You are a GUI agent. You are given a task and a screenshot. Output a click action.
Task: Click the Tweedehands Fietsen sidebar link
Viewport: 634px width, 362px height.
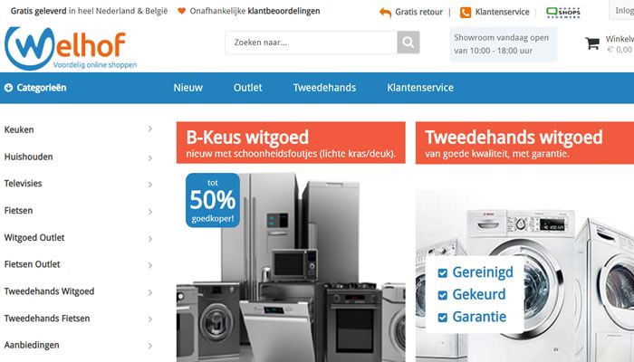click(47, 319)
